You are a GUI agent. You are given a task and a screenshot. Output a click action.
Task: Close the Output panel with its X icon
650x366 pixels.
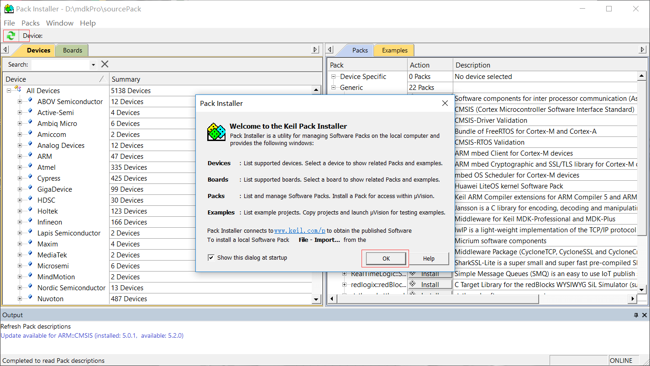[x=645, y=315]
